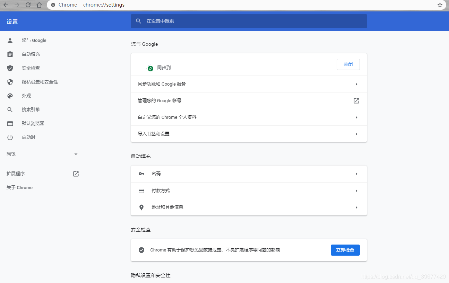Open the 扩展程序 link in the sidebar

click(16, 174)
